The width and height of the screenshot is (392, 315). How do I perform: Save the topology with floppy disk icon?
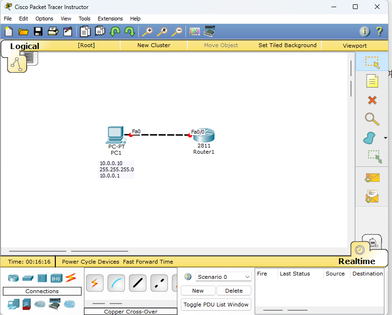point(38,31)
